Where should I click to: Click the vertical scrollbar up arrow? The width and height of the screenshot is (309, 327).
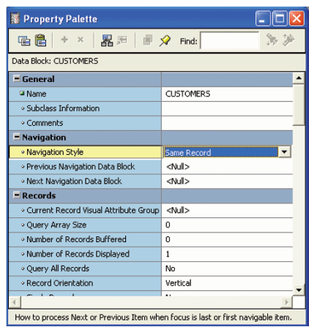pos(299,78)
